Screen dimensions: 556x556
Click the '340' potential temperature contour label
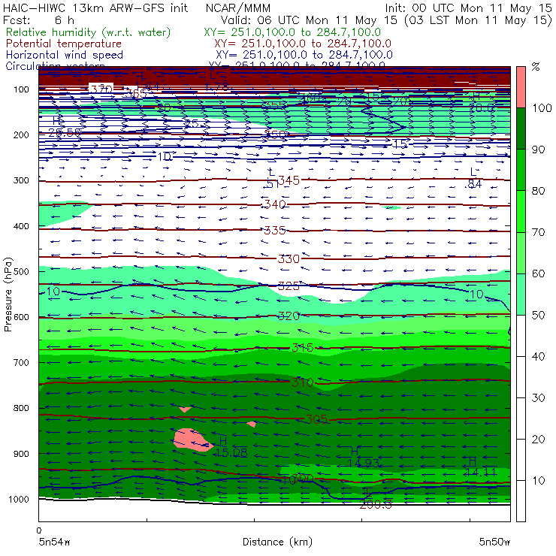(274, 204)
